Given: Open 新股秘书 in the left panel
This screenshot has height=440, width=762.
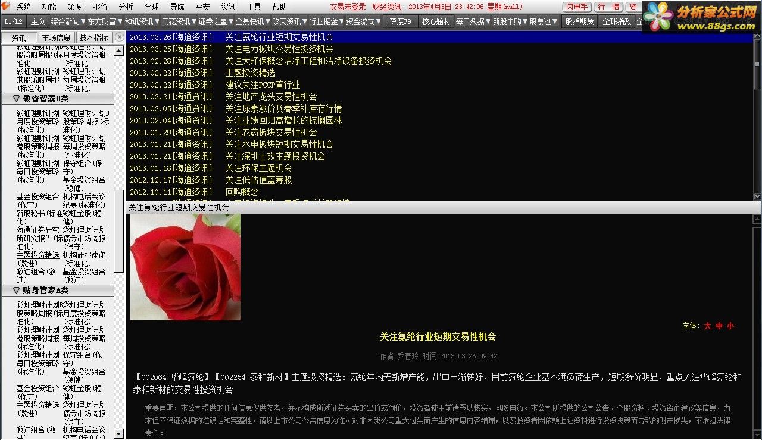Looking at the screenshot, I should 38,217.
